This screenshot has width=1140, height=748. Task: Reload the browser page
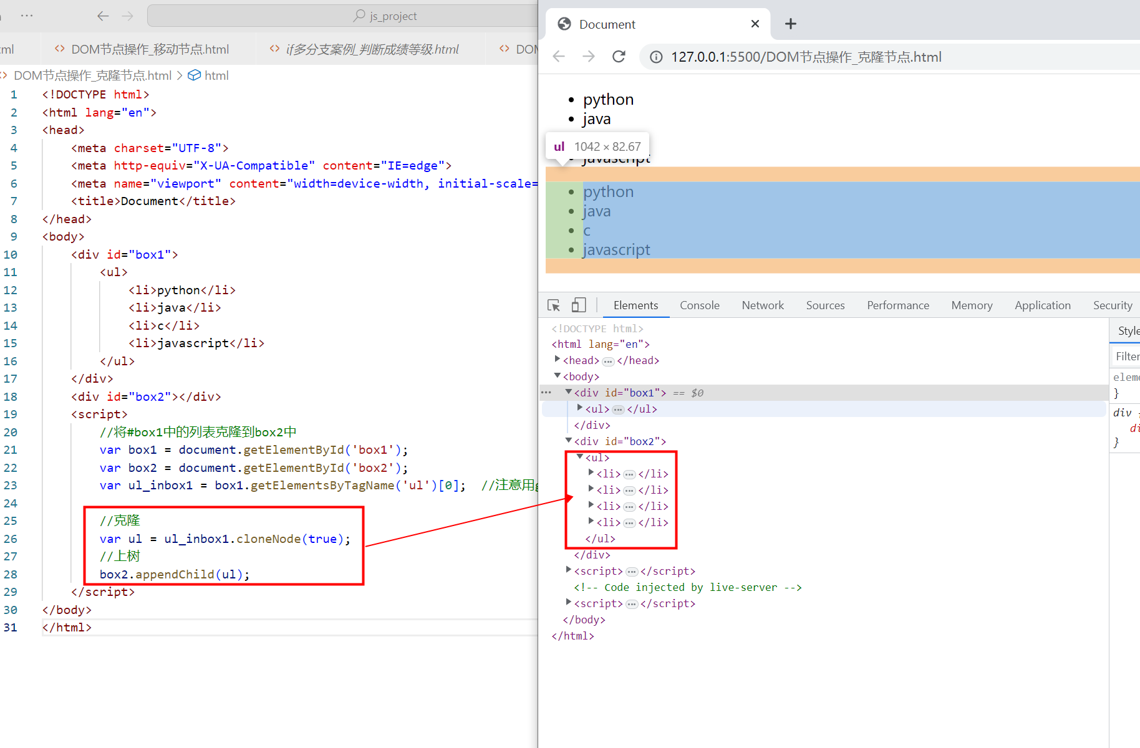click(619, 57)
